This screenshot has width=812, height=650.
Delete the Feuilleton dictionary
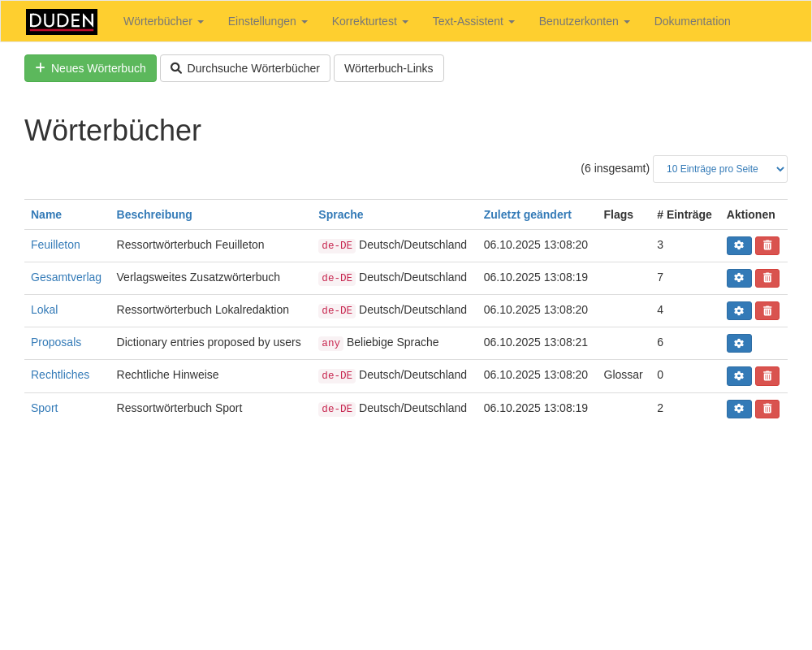click(767, 245)
